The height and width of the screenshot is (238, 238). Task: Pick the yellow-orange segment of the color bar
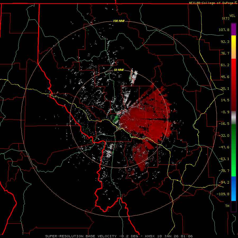pyautogui.click(x=234, y=47)
